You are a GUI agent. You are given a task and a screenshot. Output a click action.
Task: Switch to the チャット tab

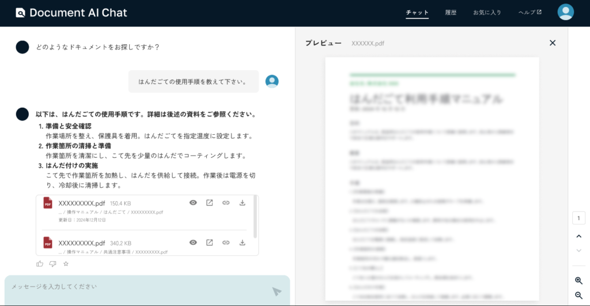tap(417, 13)
